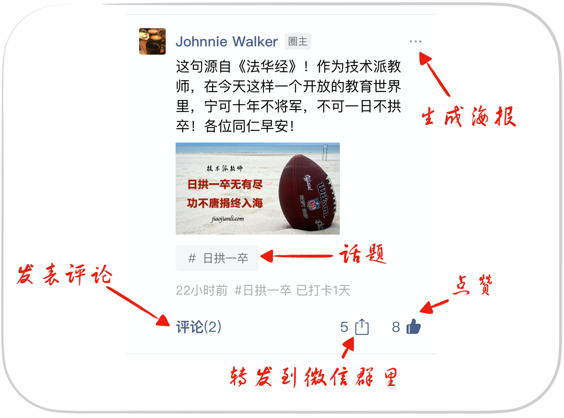Screen dimensions: 564x418
Task: Click the 点赞 annotation label
Action: coord(473,285)
